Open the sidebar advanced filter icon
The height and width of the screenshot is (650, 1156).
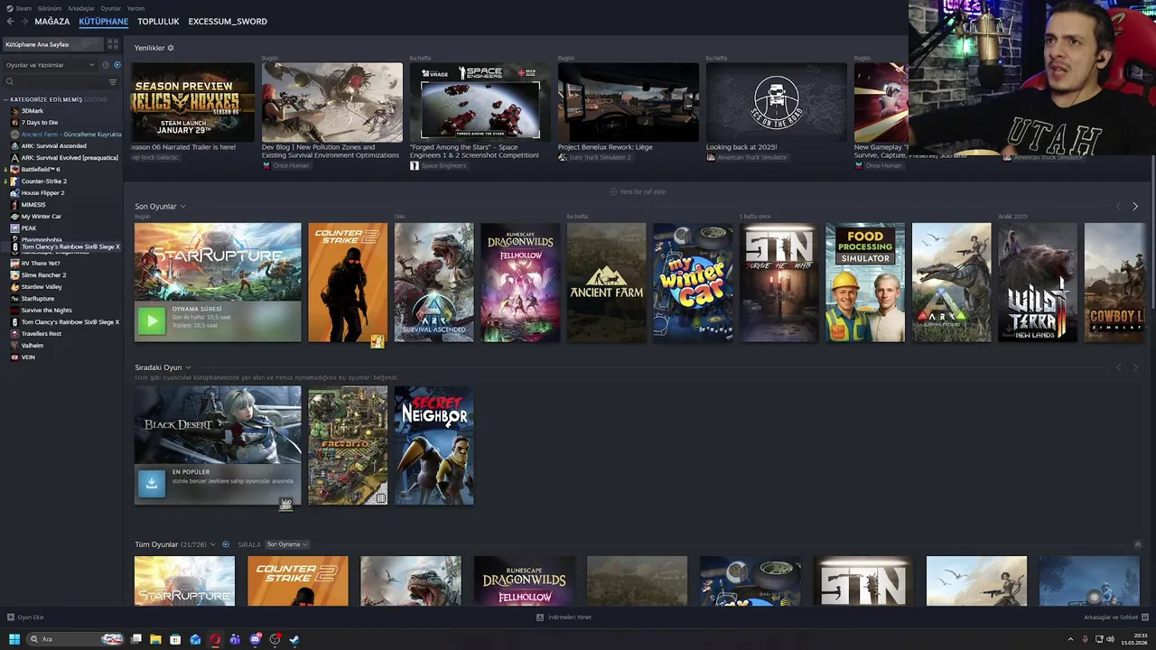pos(113,81)
